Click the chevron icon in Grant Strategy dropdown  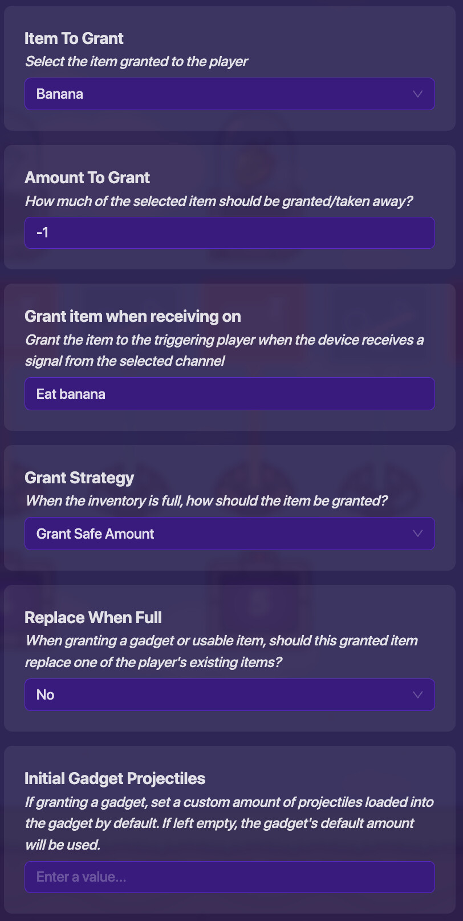click(417, 534)
